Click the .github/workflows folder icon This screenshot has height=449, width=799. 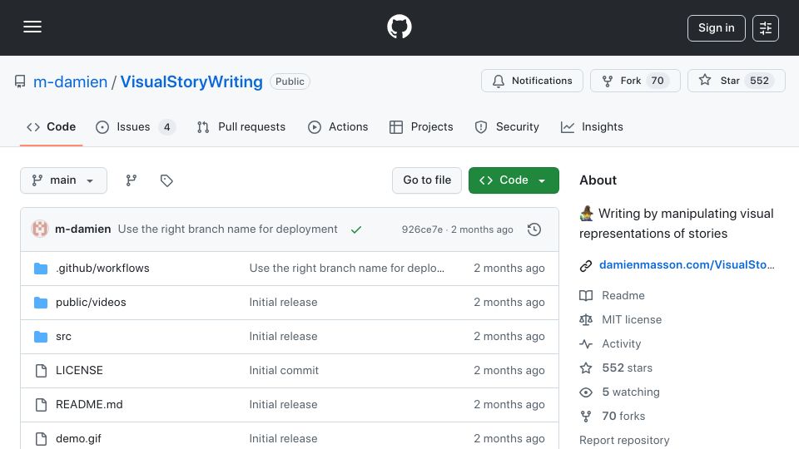click(41, 269)
